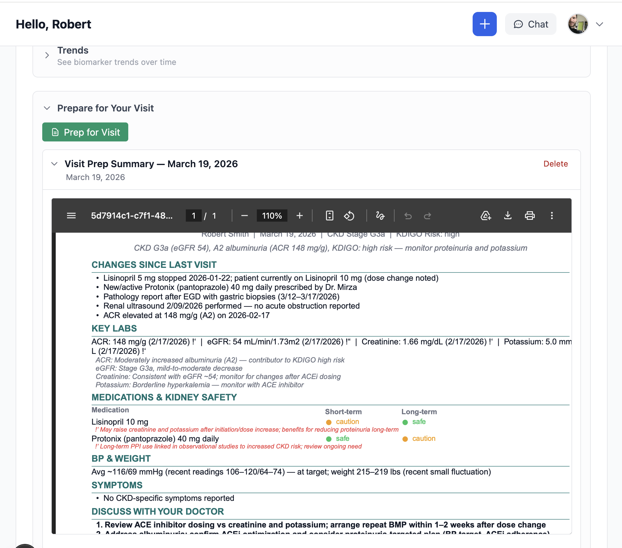Image resolution: width=622 pixels, height=548 pixels.
Task: Open the Chat panel
Action: [530, 24]
